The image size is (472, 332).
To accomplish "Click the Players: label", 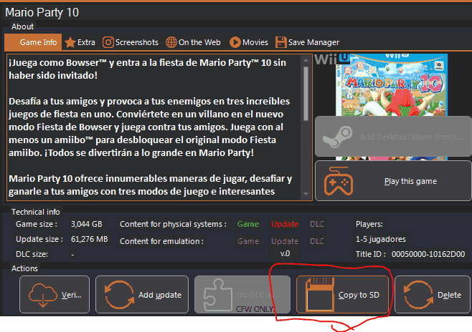I will pos(369,224).
